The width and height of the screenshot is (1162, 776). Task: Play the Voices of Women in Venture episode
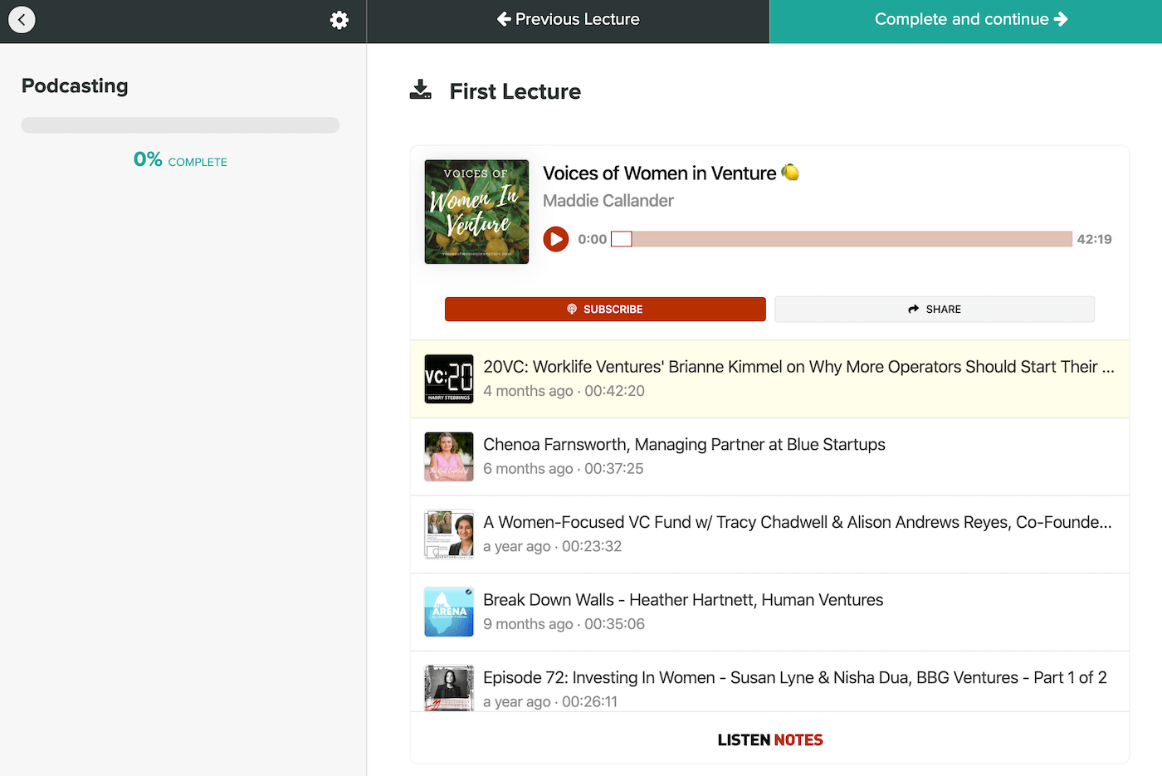(556, 239)
